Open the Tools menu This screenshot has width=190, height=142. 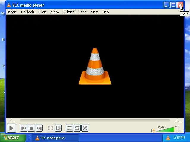click(83, 12)
